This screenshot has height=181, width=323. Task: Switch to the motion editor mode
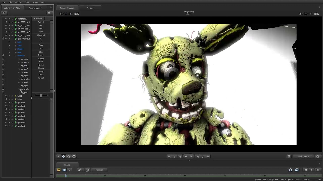[64, 170]
